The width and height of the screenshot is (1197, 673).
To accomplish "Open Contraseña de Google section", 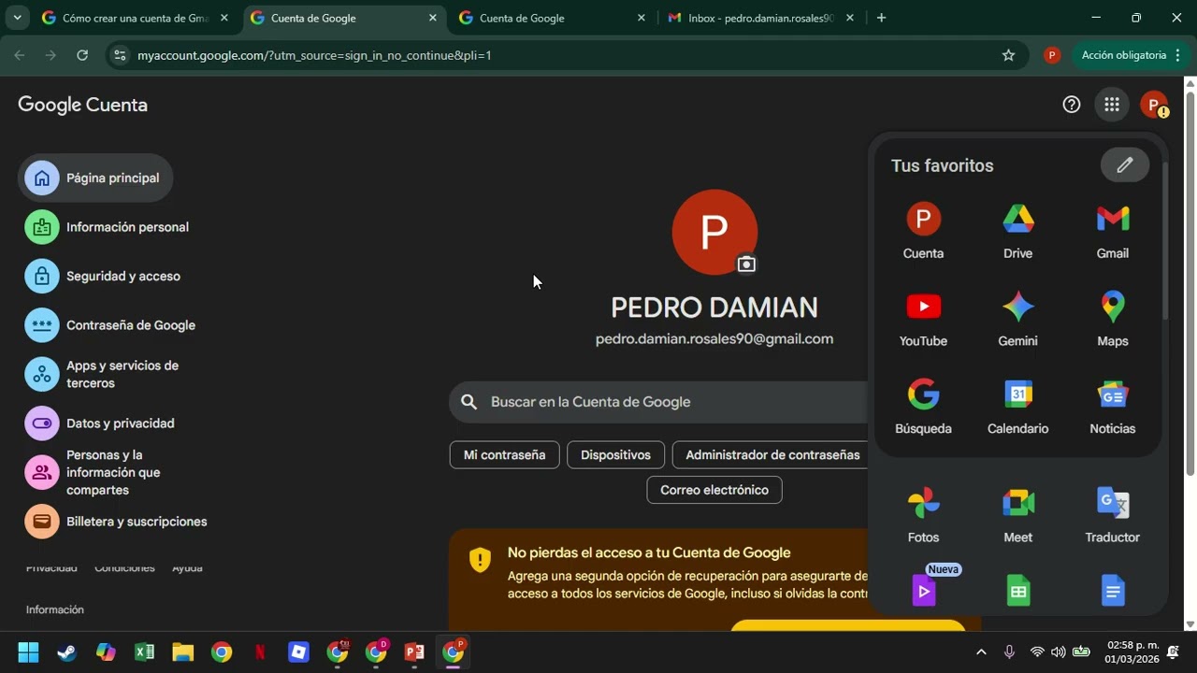I will [109, 325].
